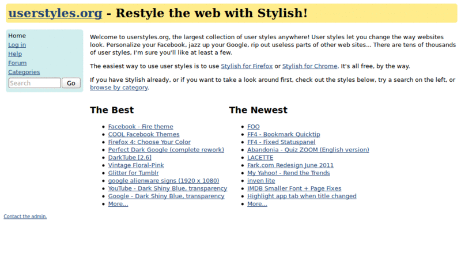Select Home in the sidebar
The width and height of the screenshot is (461, 254).
(17, 36)
